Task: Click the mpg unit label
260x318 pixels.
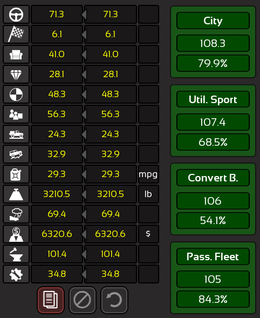Action: click(x=148, y=174)
